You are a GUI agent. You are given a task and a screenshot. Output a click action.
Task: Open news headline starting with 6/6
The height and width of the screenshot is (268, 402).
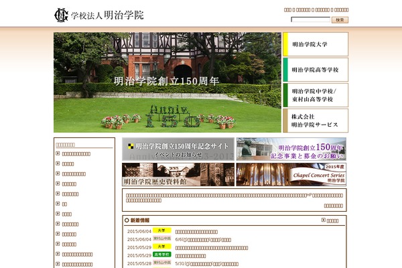pyautogui.click(x=203, y=240)
